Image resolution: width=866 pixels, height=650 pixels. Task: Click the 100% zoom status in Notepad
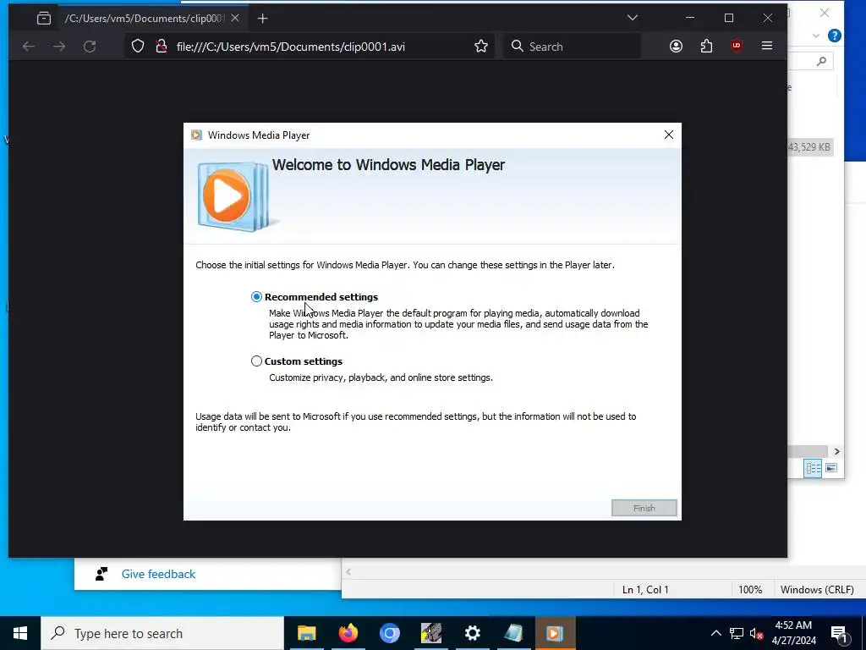click(750, 590)
